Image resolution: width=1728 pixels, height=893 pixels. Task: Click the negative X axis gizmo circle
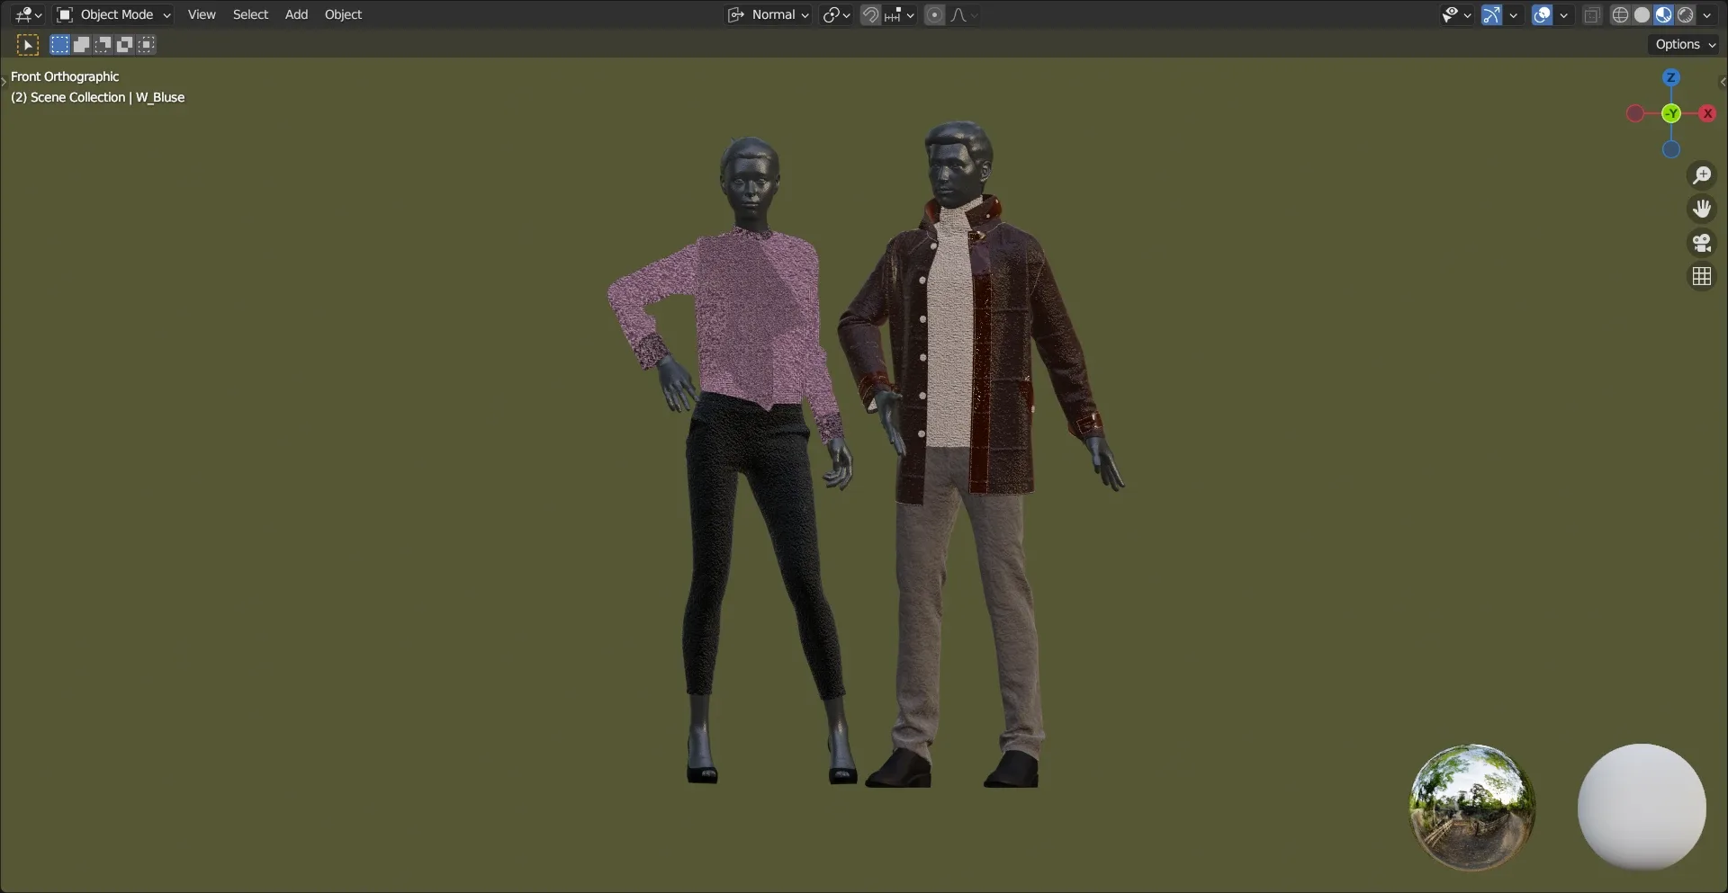(x=1635, y=113)
